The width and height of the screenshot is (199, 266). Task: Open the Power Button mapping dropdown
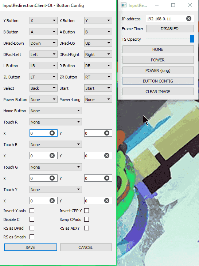point(43,100)
